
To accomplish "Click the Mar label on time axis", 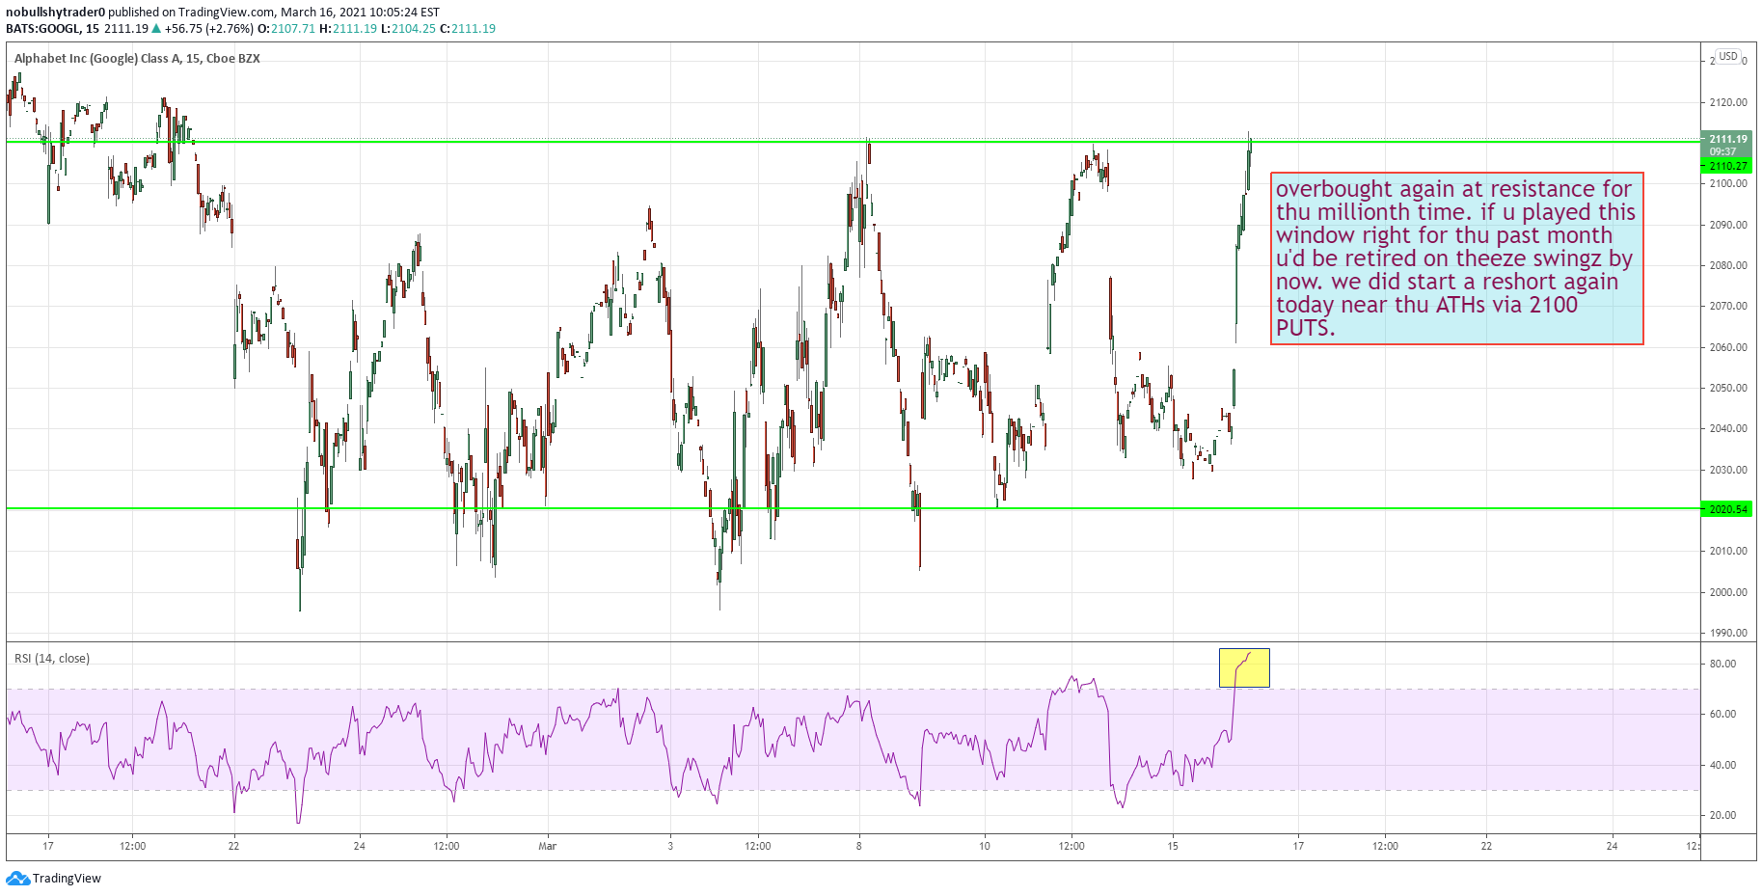I will 548,846.
